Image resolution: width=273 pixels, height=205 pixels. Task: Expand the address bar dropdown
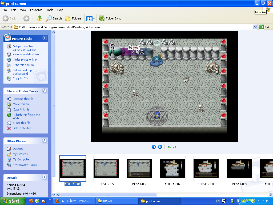click(x=255, y=27)
